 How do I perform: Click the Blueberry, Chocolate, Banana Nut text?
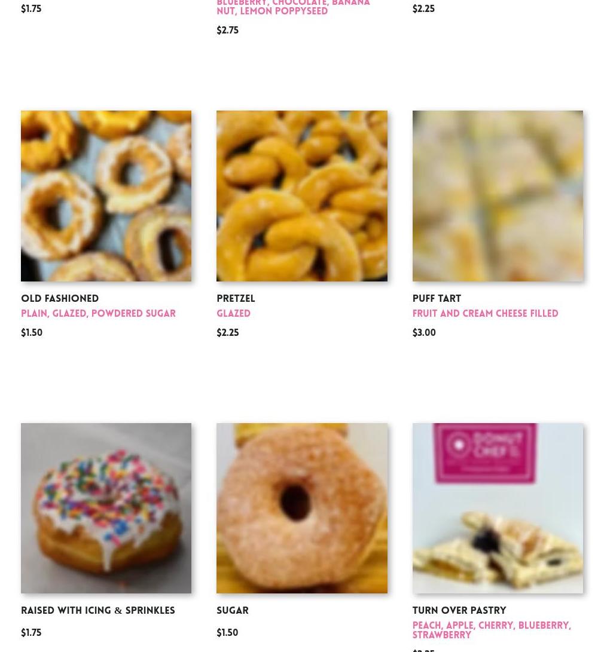pyautogui.click(x=293, y=8)
